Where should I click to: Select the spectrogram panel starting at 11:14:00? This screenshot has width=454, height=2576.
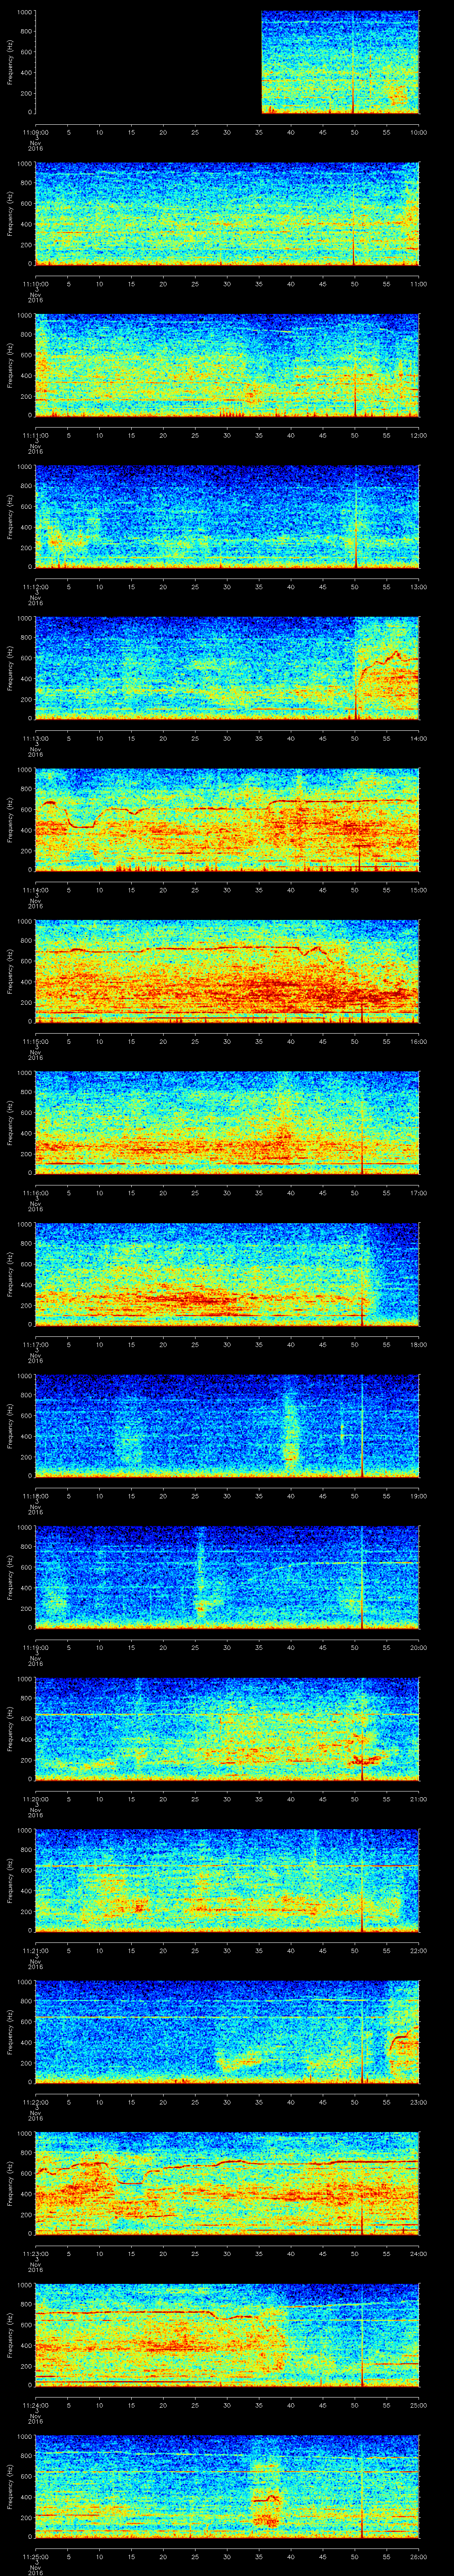227,820
